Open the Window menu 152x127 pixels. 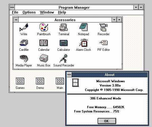tap(47, 12)
